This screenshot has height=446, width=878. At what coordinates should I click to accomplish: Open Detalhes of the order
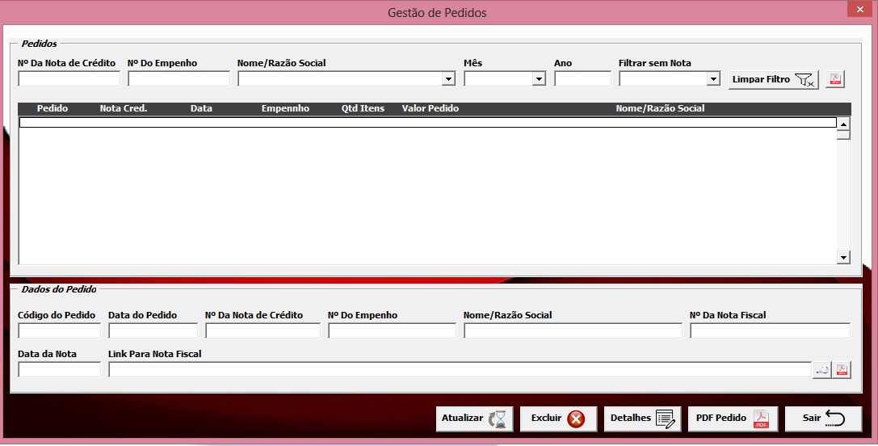coord(642,419)
